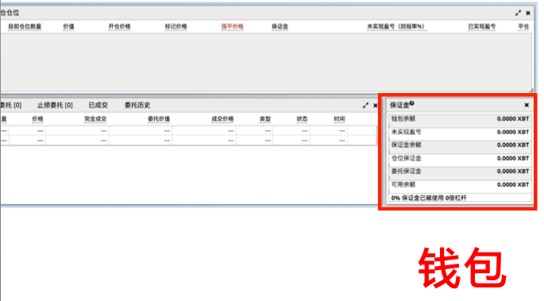The width and height of the screenshot is (544, 301).
Task: Click the 已实现盈亏 column header
Action: 481,26
